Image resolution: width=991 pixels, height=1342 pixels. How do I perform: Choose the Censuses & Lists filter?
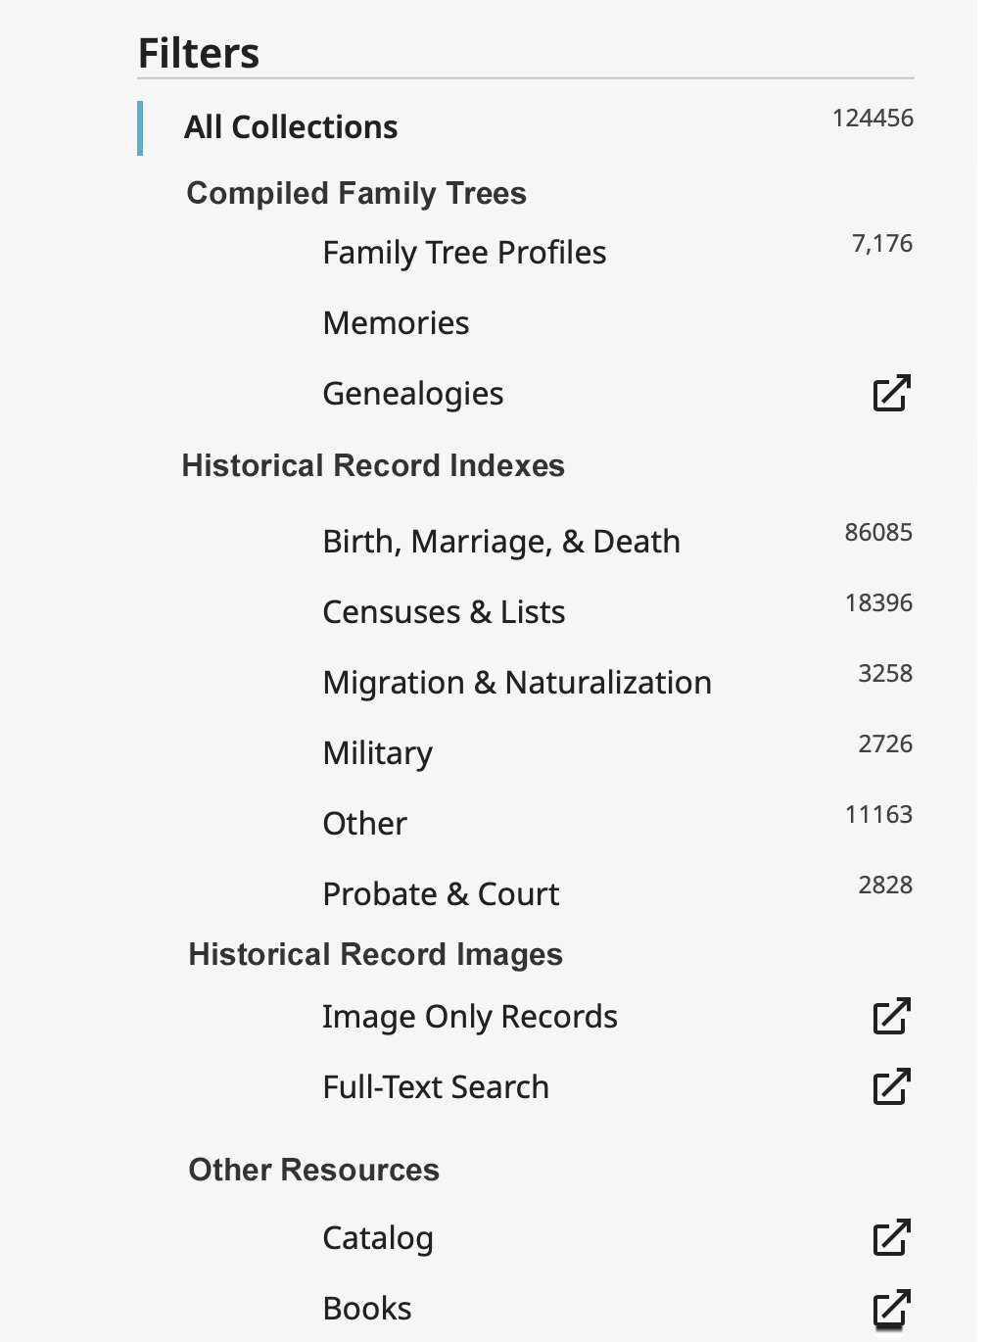coord(444,612)
